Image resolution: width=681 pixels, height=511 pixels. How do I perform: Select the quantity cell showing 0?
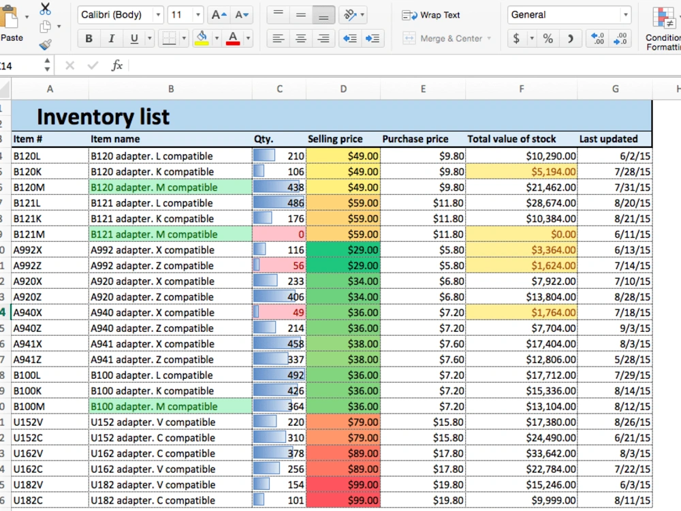[x=279, y=234]
